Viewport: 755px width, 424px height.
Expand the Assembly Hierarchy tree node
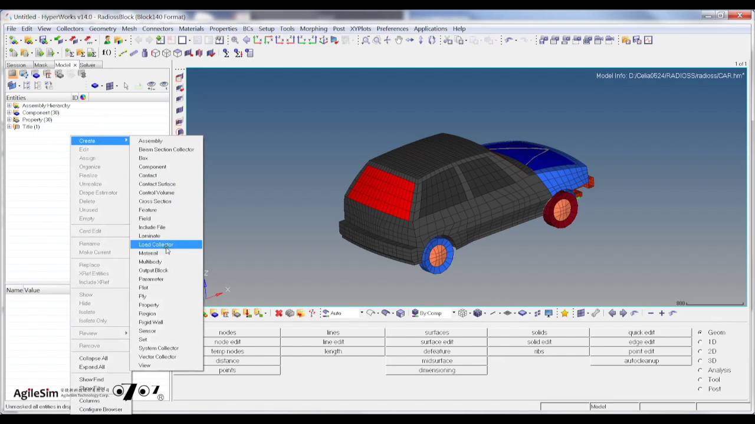click(x=9, y=105)
